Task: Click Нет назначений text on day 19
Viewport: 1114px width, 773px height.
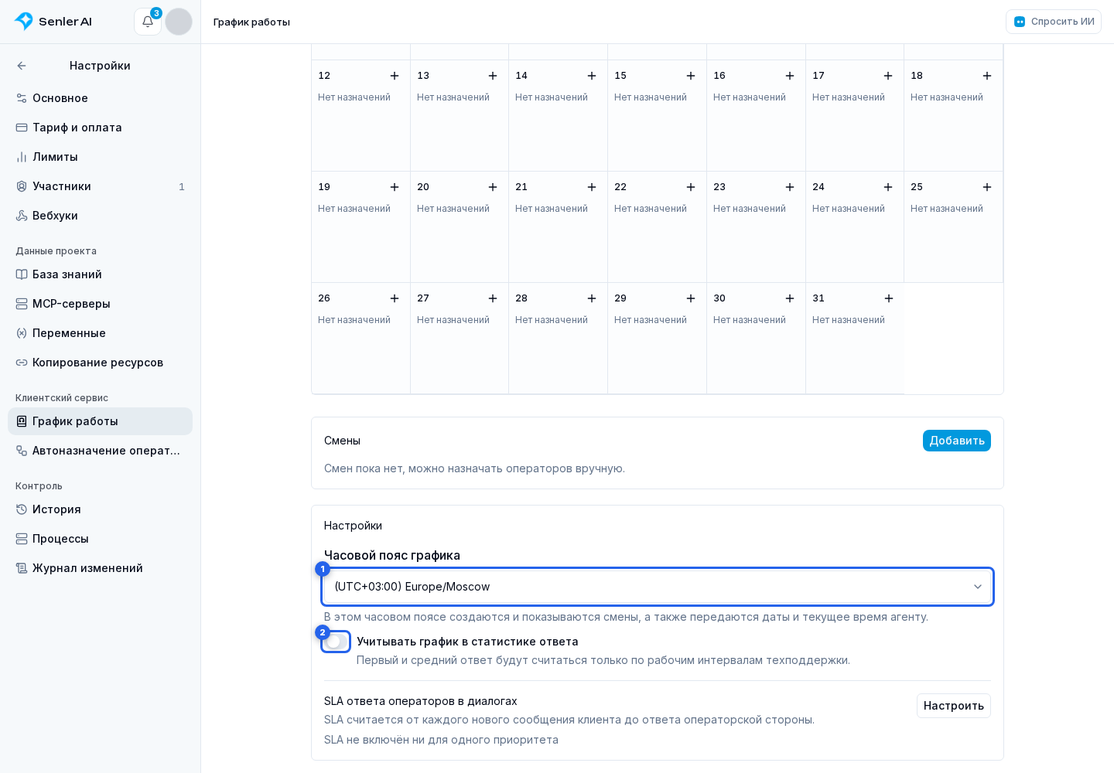Action: click(x=354, y=209)
